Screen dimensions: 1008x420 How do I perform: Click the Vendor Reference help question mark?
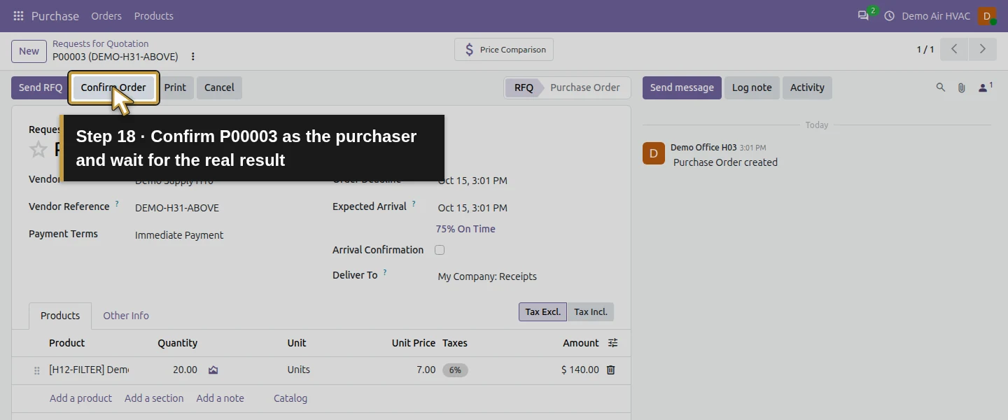(x=117, y=204)
